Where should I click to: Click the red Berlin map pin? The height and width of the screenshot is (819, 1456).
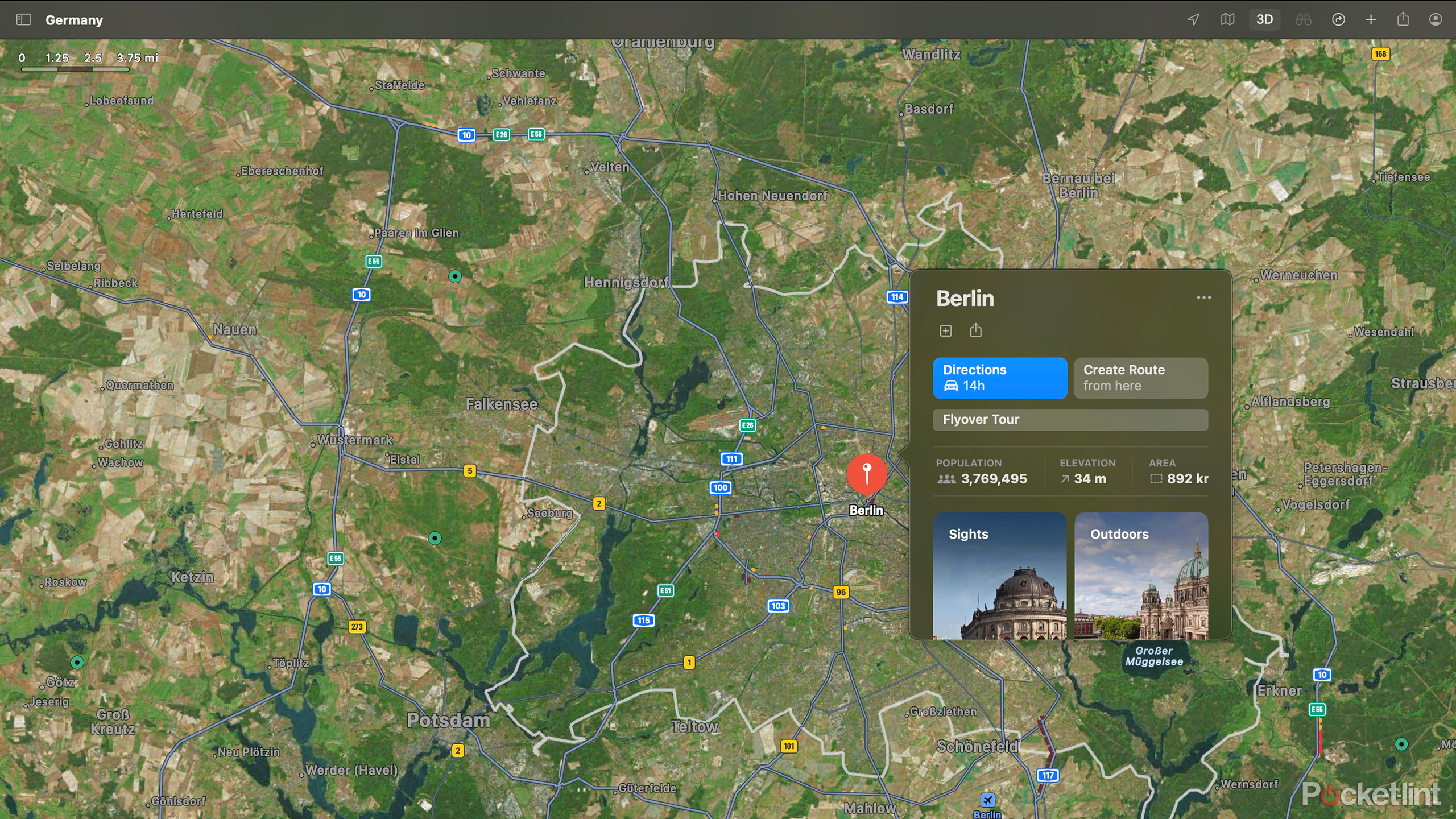coord(867,474)
